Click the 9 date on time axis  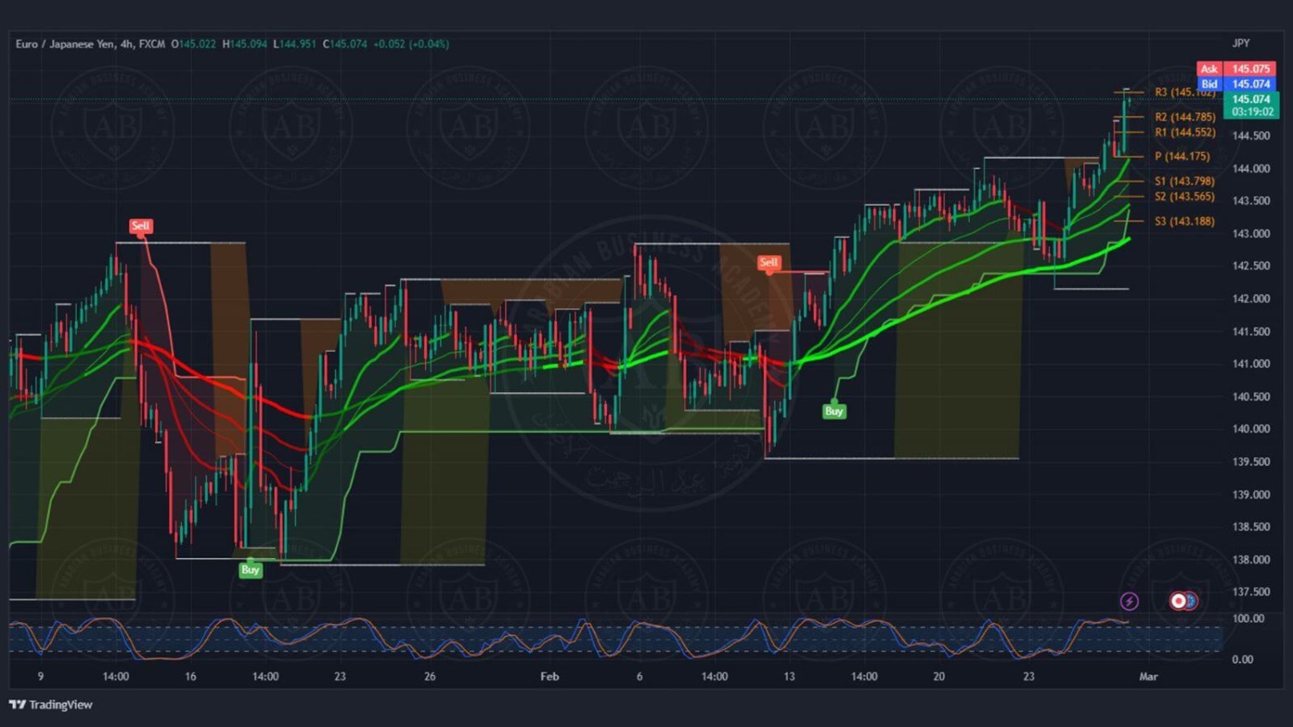[41, 677]
